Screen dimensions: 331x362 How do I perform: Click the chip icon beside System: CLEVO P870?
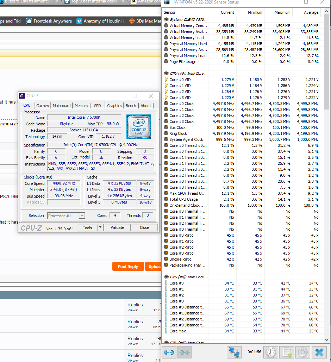[x=166, y=19]
